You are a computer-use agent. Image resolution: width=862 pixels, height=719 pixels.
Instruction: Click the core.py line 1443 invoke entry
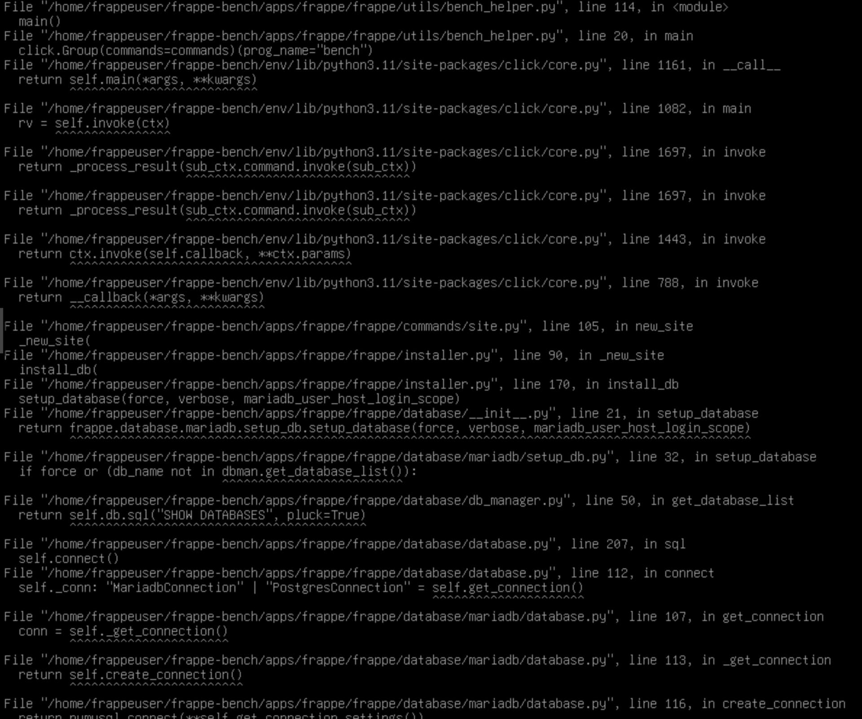[x=385, y=239]
